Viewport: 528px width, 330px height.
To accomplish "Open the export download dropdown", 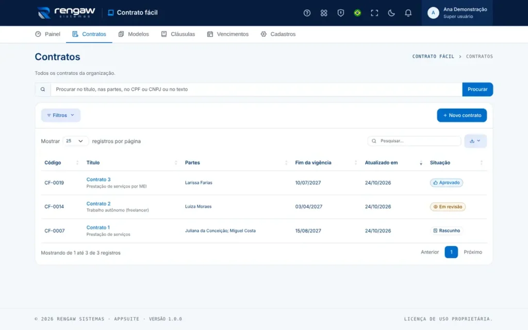I will pos(475,141).
